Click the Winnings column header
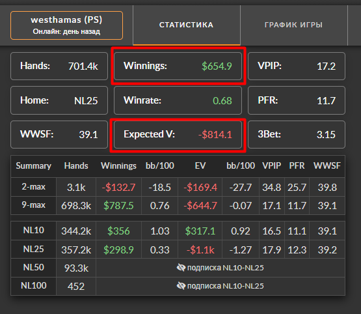The width and height of the screenshot is (361, 314). [x=118, y=165]
